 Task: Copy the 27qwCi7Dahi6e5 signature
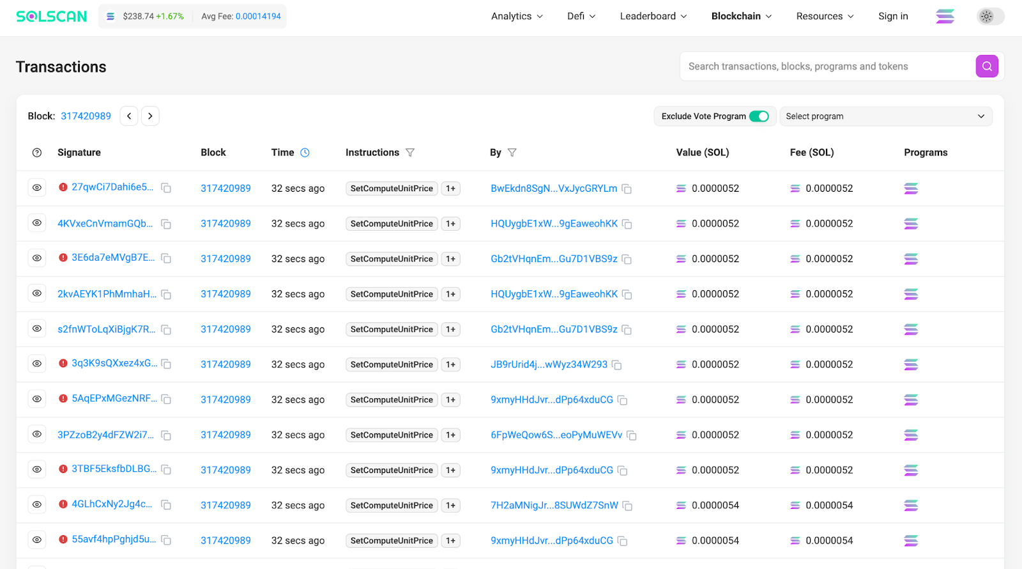(x=166, y=188)
